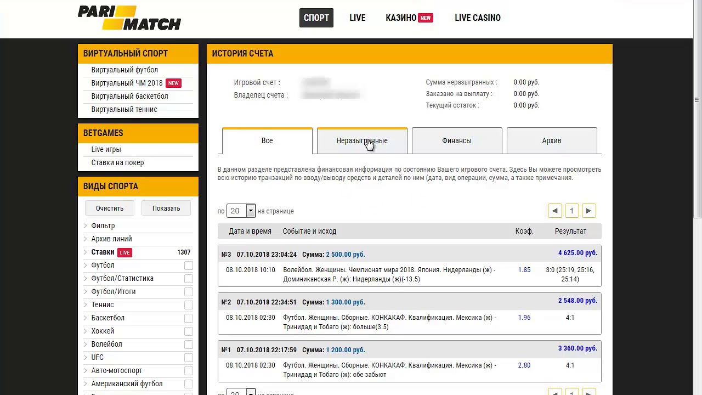Open Виртуальный теннис link

tap(124, 109)
